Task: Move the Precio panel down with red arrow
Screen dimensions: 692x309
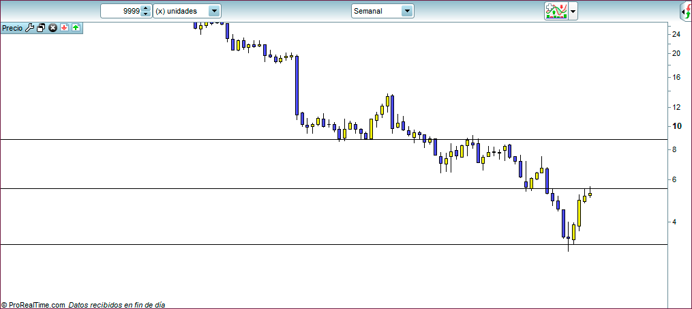Action: point(64,28)
